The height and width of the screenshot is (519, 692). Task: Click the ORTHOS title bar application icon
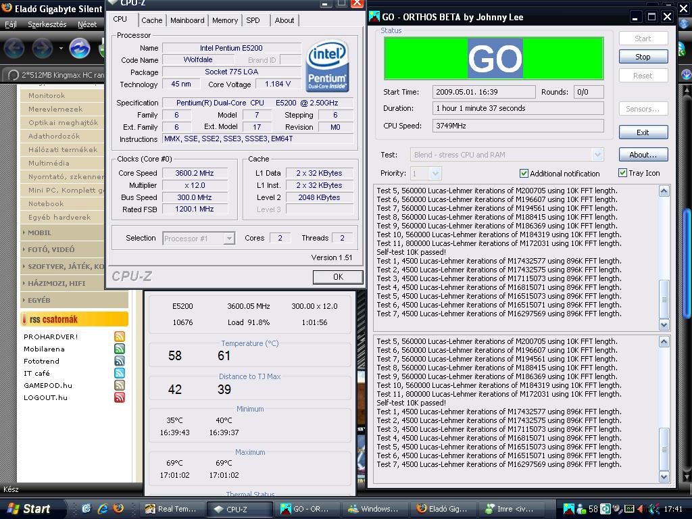374,17
